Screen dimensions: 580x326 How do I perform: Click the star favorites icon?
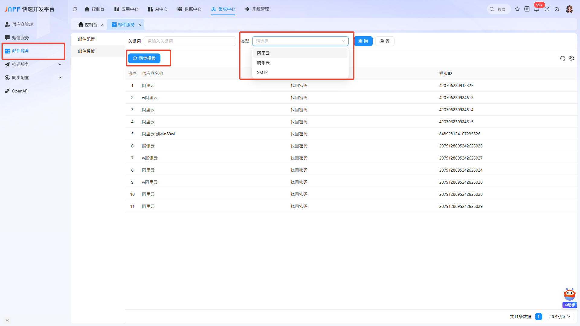[x=517, y=9]
